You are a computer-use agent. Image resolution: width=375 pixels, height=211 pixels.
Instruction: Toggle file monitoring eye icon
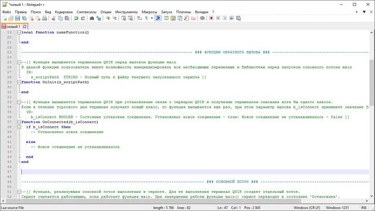click(202, 18)
